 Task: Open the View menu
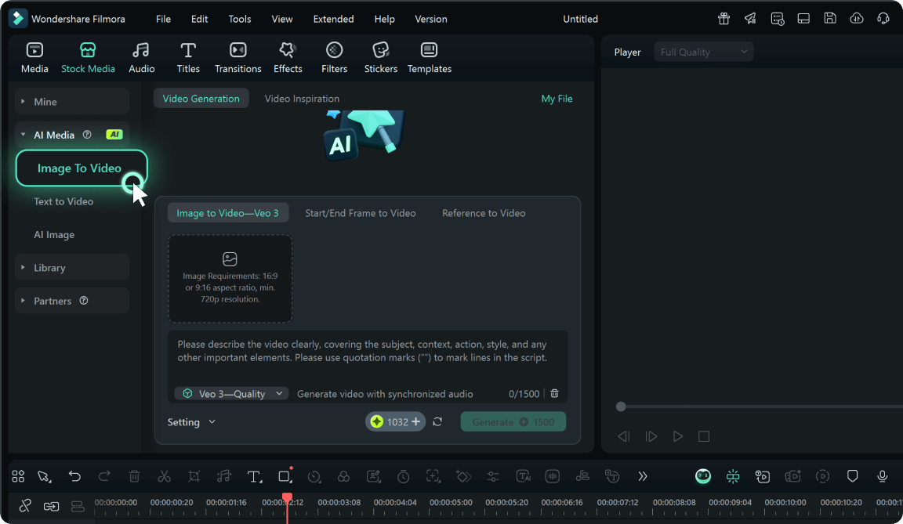282,19
